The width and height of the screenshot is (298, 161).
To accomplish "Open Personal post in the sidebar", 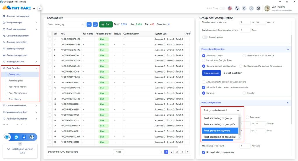I will point(16,81).
